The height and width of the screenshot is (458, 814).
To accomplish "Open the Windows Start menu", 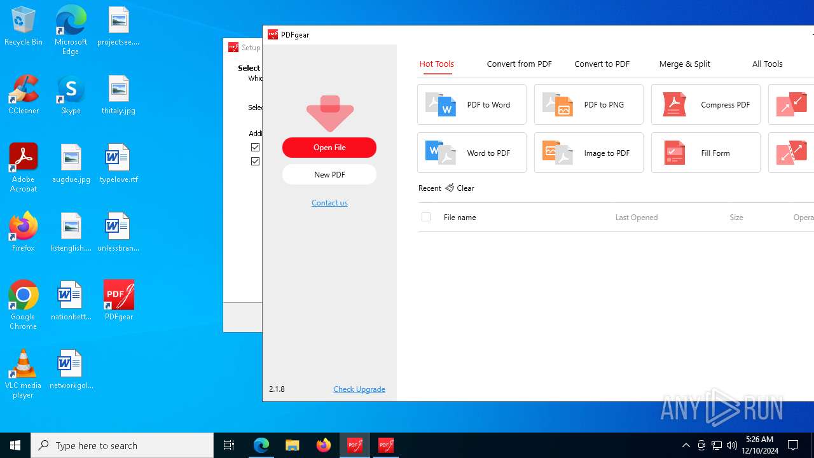I will (15, 445).
